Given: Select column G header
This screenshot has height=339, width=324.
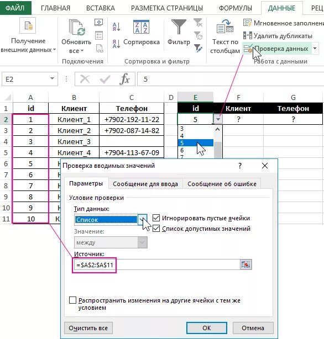Looking at the screenshot, I should click(293, 98).
